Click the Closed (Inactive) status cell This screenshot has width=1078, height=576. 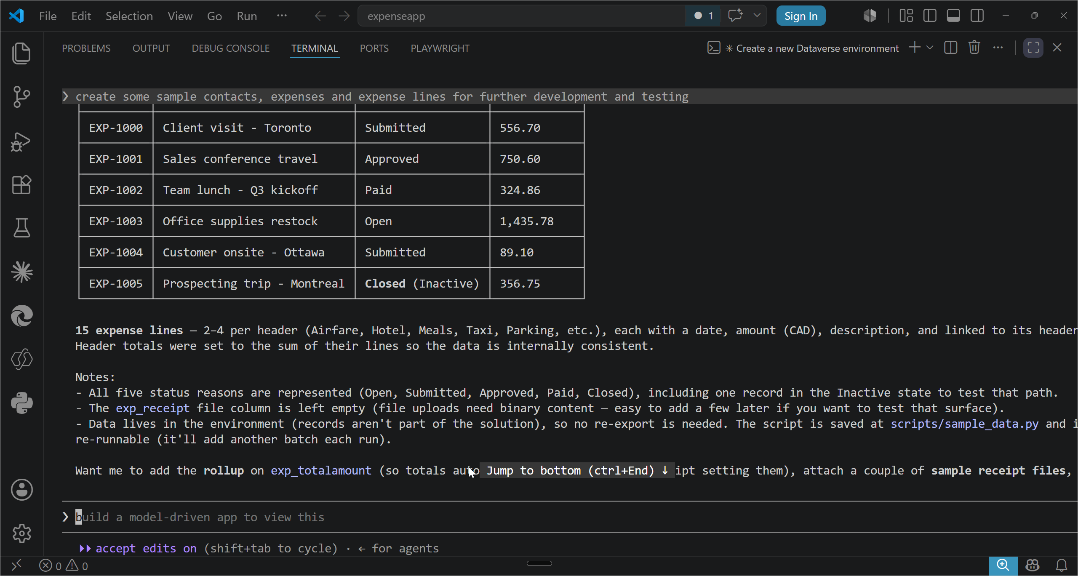pyautogui.click(x=422, y=283)
